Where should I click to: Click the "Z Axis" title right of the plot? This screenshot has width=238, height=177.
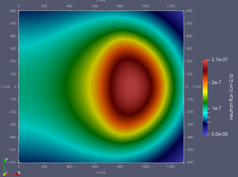(197, 87)
